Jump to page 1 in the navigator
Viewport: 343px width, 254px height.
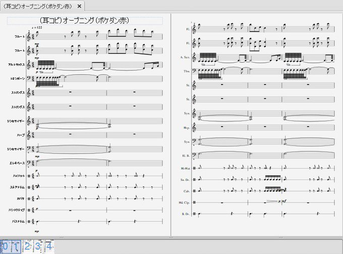click(x=16, y=246)
